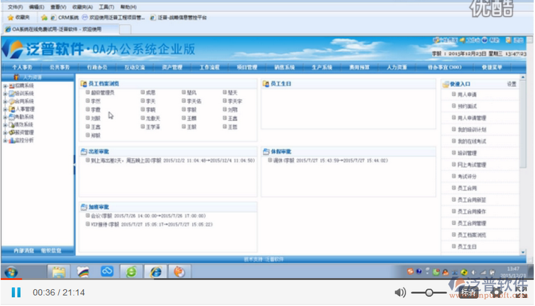Pause the video playback
The height and width of the screenshot is (306, 535).
[x=16, y=292]
